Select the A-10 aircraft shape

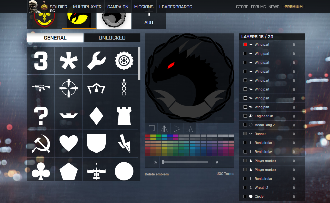[96, 171]
